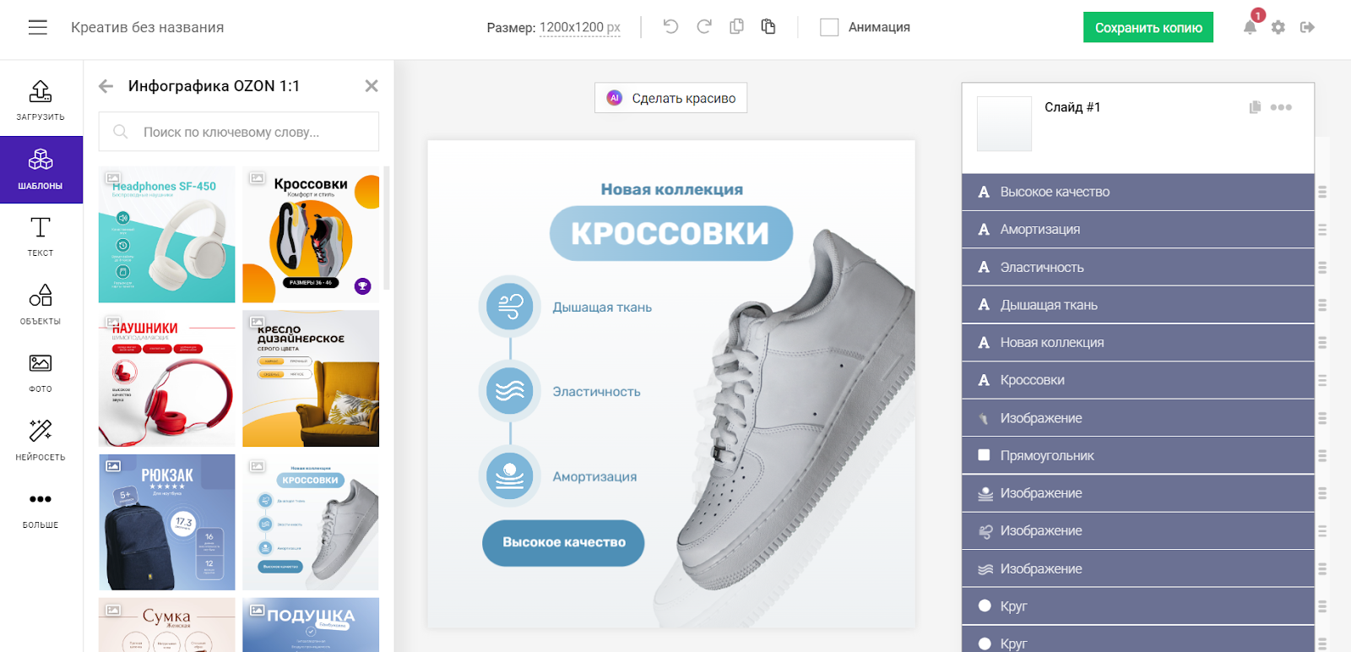Open Слайд #1 three-dots options
Image resolution: width=1351 pixels, height=652 pixels.
pyautogui.click(x=1281, y=107)
